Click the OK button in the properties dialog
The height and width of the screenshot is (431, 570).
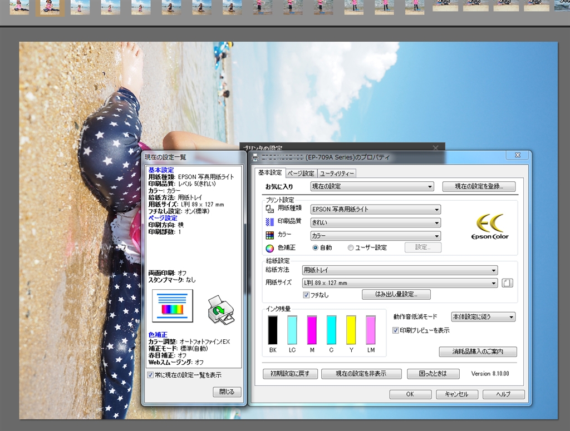(x=410, y=394)
